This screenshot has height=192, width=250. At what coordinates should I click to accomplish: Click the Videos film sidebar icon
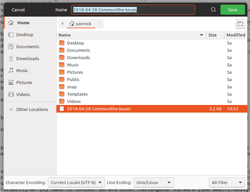[11, 94]
